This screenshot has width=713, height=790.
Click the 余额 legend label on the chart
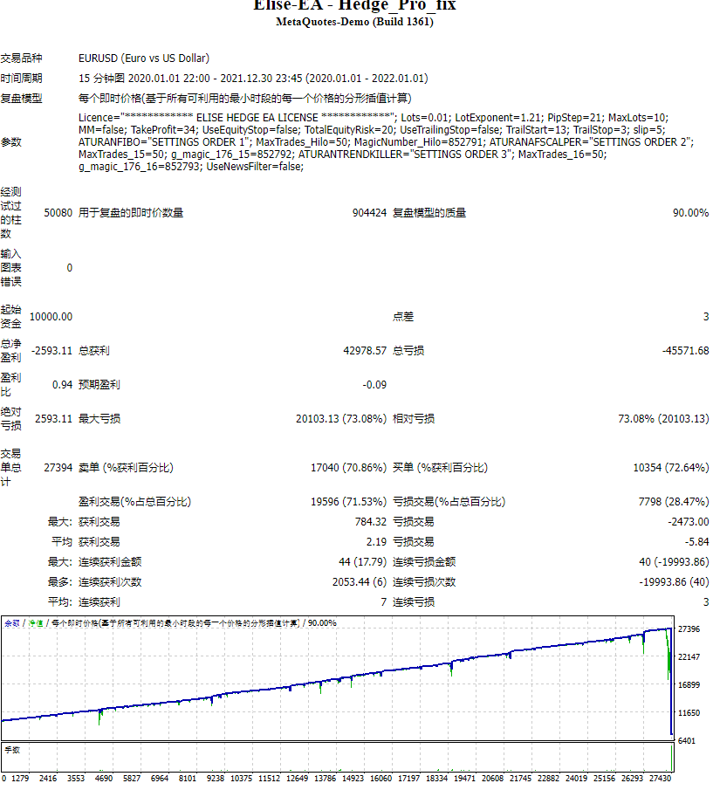click(x=13, y=623)
